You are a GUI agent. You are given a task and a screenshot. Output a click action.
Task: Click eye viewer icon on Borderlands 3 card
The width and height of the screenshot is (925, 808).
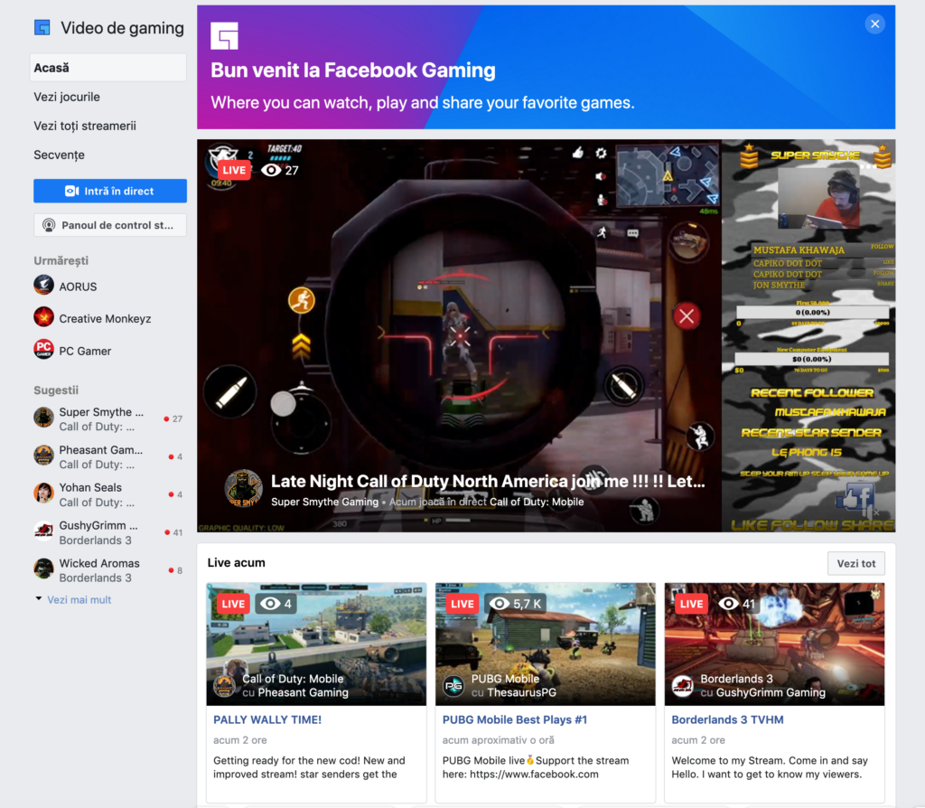[x=729, y=604]
